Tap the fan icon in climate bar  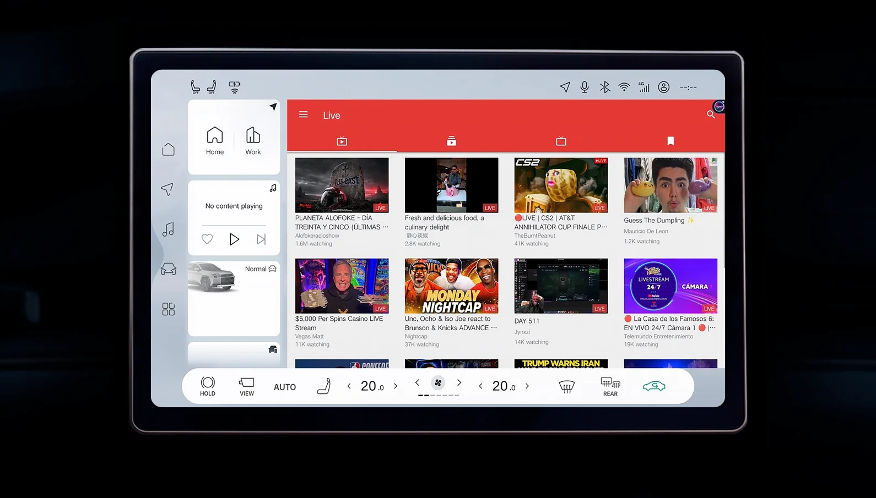tap(438, 383)
